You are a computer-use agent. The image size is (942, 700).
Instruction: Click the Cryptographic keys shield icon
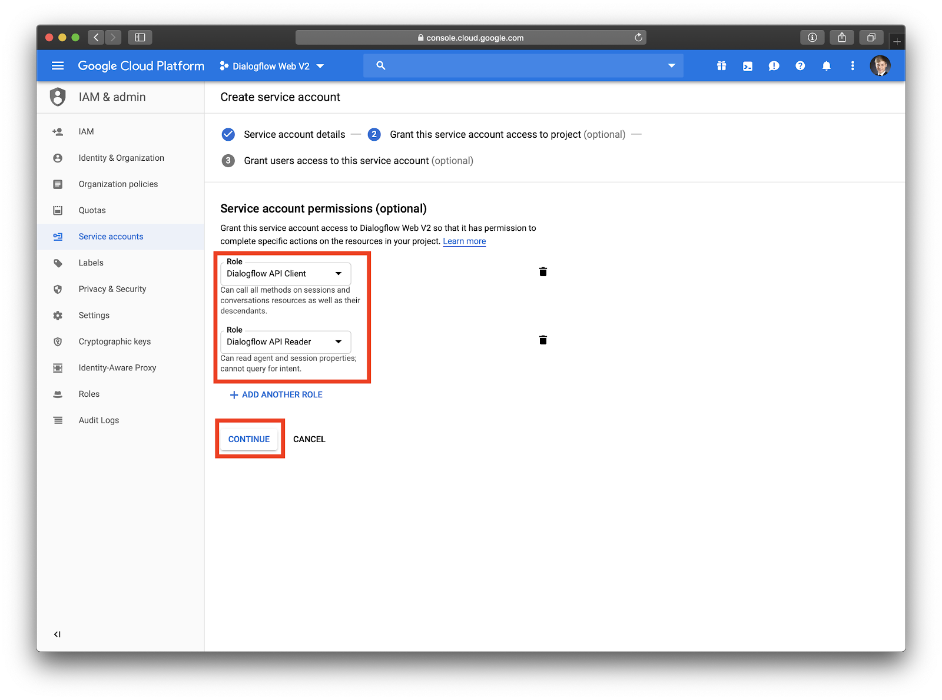pyautogui.click(x=58, y=341)
